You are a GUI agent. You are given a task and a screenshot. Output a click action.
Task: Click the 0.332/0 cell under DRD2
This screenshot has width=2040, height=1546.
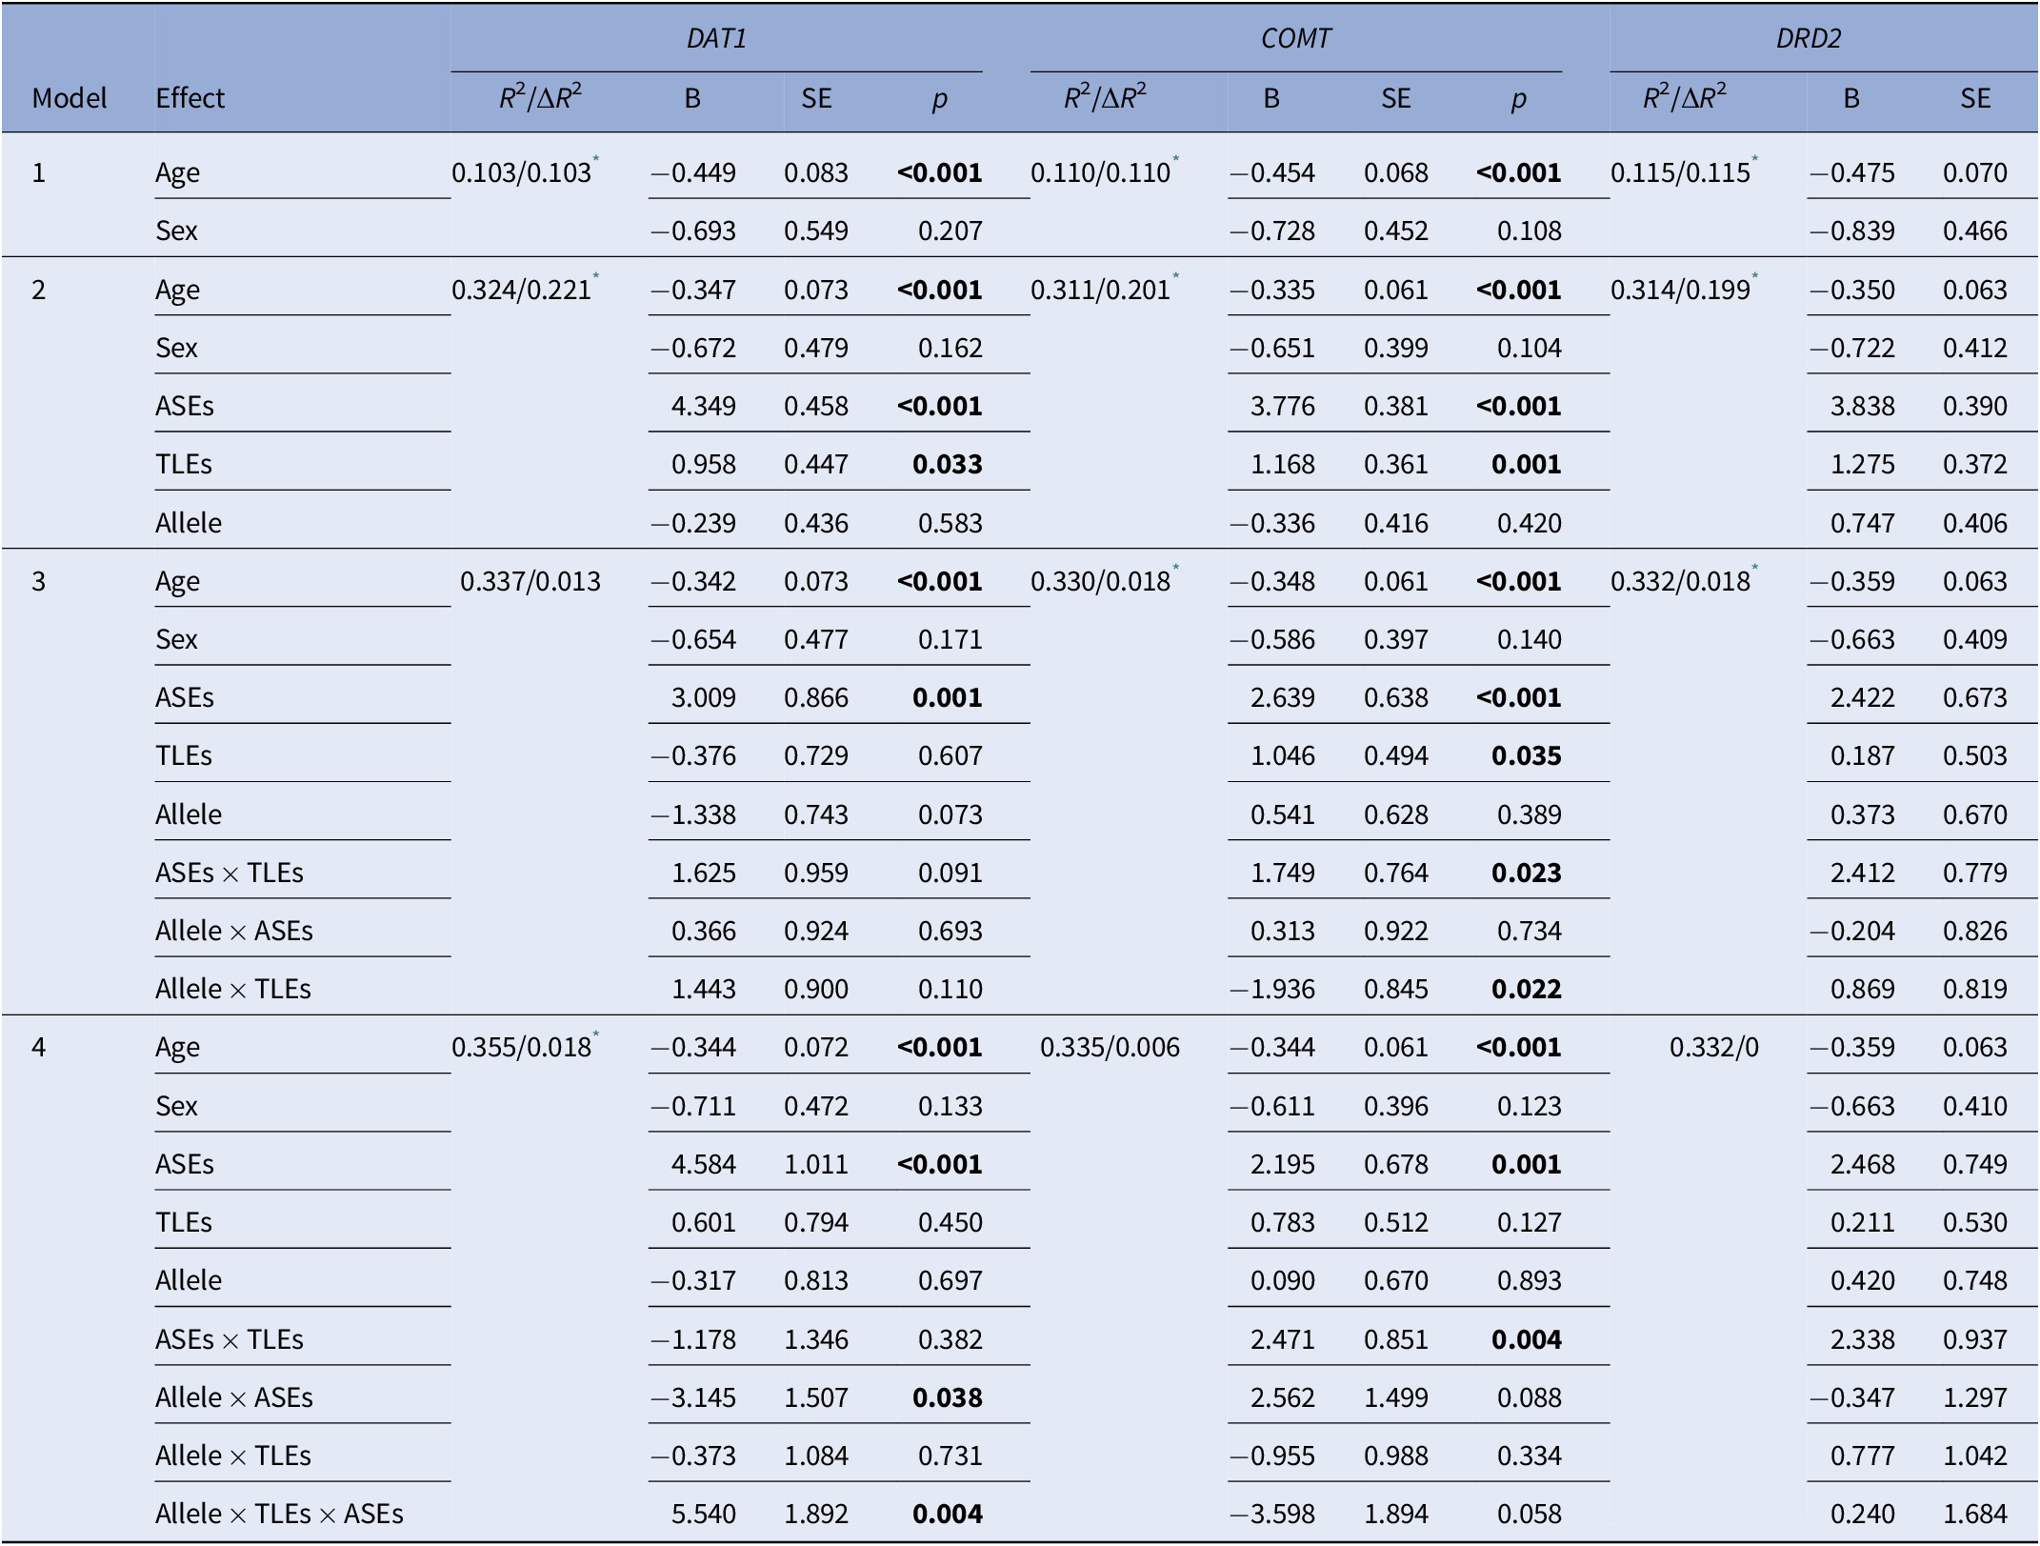pyautogui.click(x=1713, y=1047)
